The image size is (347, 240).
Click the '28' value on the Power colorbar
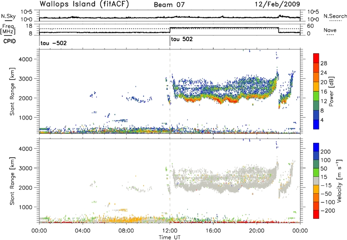(324, 63)
